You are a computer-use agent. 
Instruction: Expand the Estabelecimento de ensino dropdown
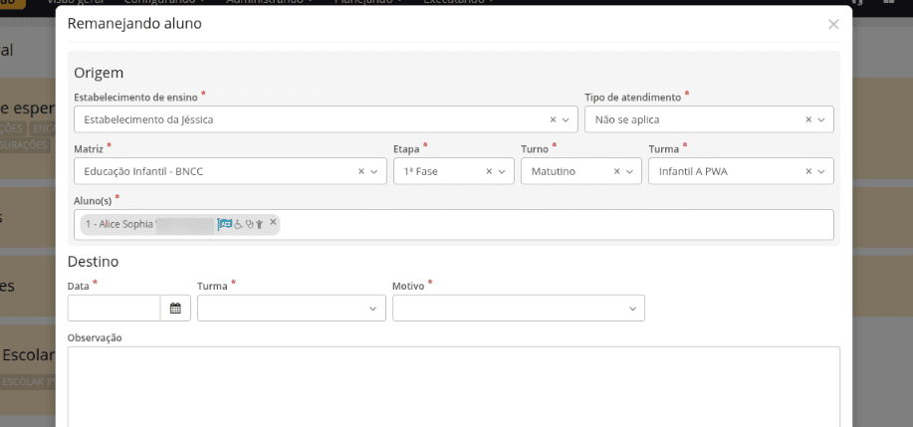(x=568, y=119)
